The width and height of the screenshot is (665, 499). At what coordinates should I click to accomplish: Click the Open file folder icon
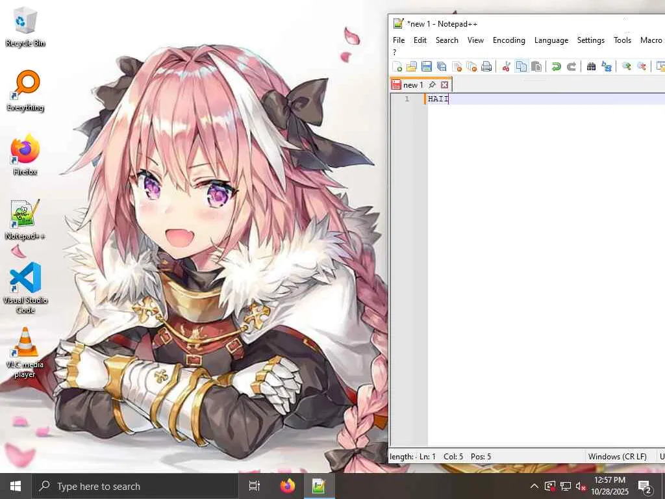coord(411,66)
